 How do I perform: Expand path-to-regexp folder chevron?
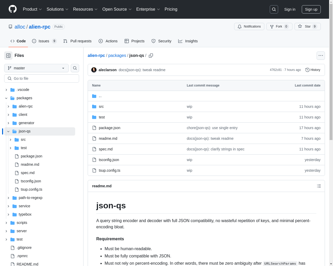[8, 198]
